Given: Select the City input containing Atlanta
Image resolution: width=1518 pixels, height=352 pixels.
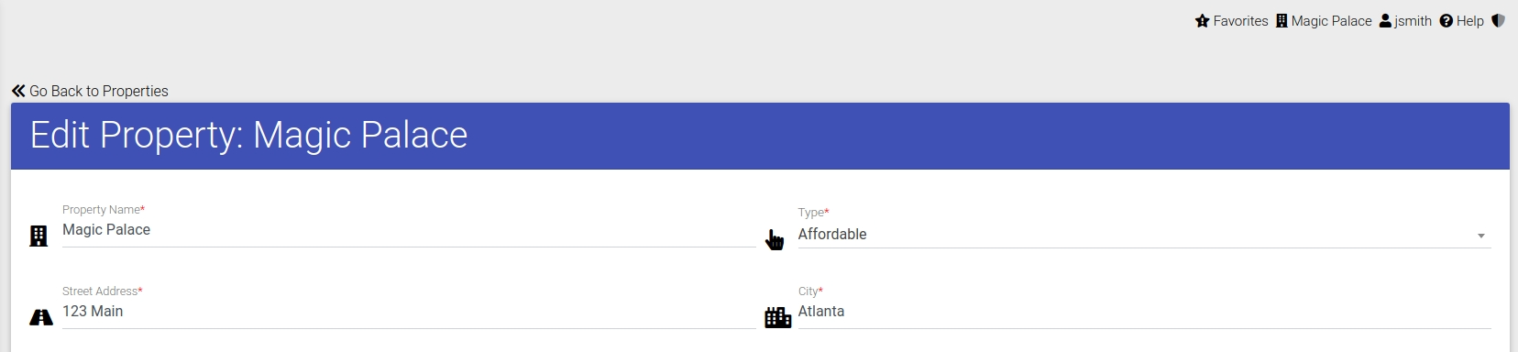Looking at the screenshot, I should coord(1144,312).
